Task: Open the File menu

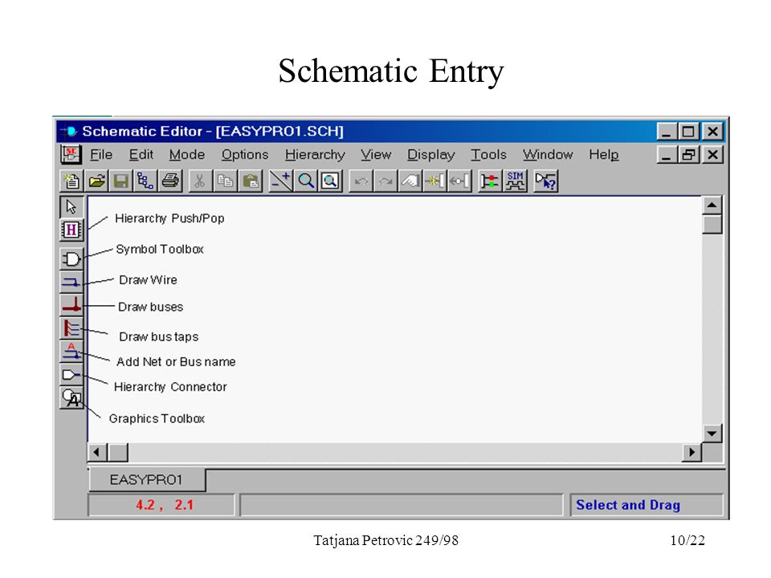Action: [x=101, y=155]
